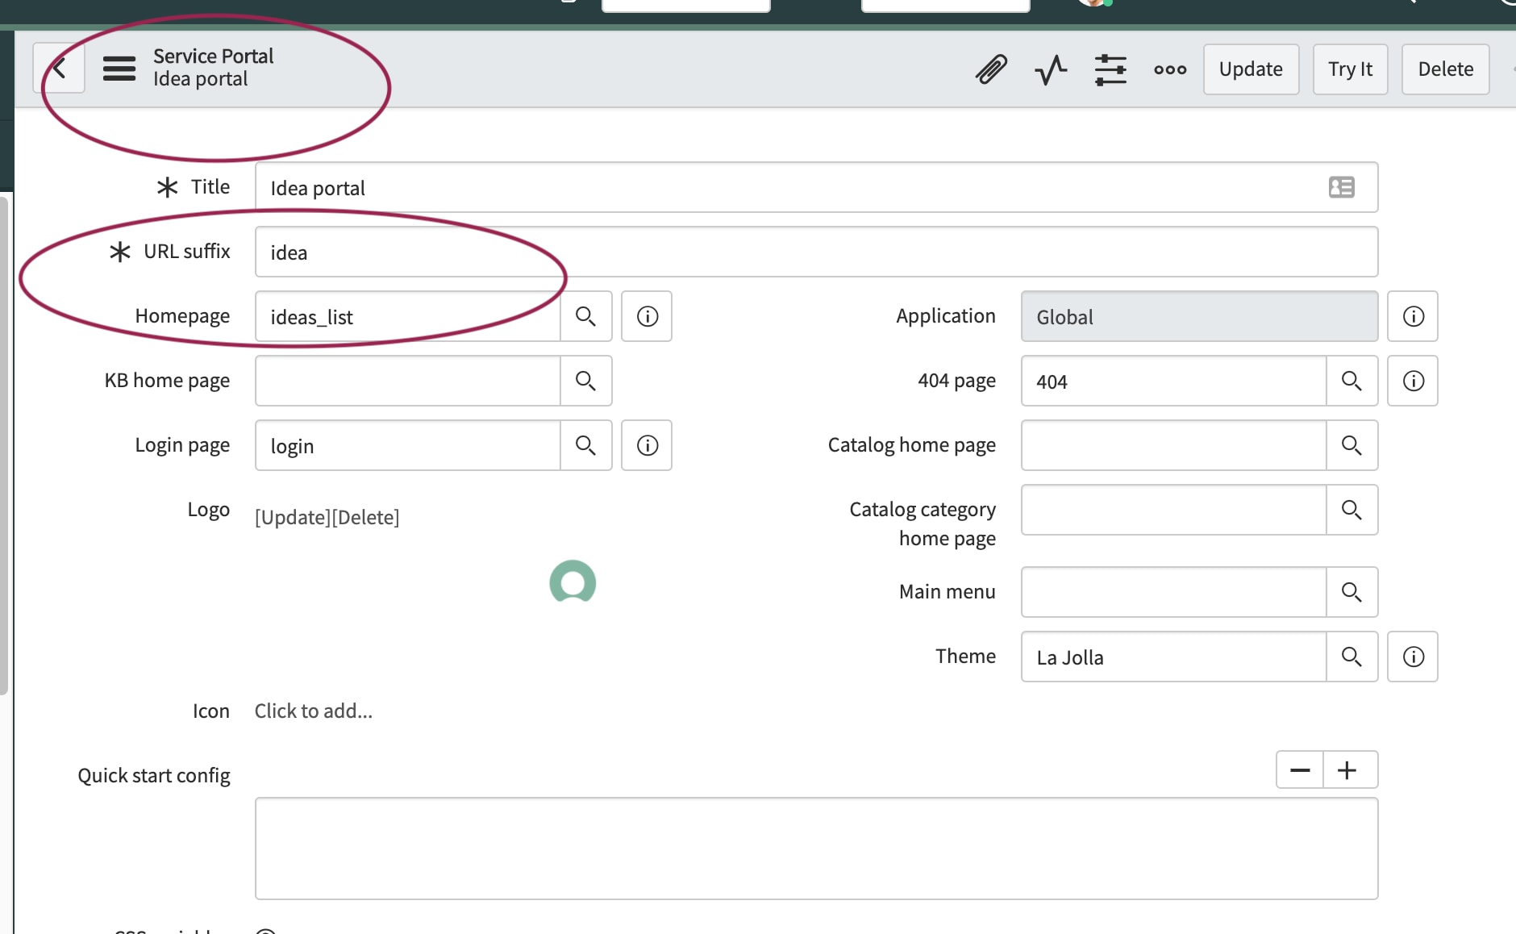The width and height of the screenshot is (1516, 934).
Task: Open more options ellipsis in header
Action: tap(1170, 69)
